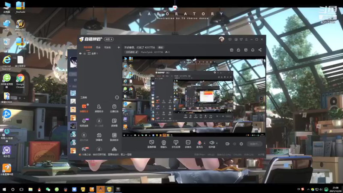This screenshot has height=193, width=343.
Task: Click large anime avatar in background window
Action: [x=73, y=62]
